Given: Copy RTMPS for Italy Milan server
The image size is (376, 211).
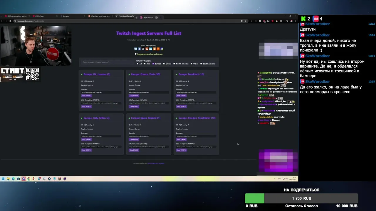Looking at the screenshot, I should tap(86, 150).
